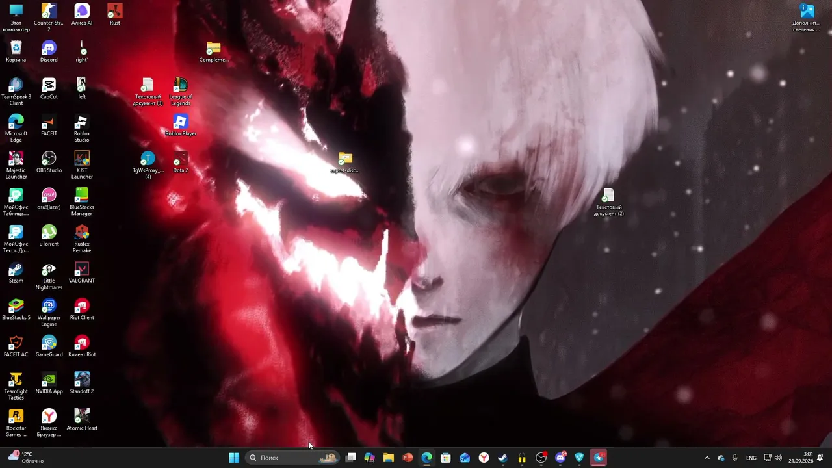Open Outlook from the taskbar
The width and height of the screenshot is (832, 468).
465,458
